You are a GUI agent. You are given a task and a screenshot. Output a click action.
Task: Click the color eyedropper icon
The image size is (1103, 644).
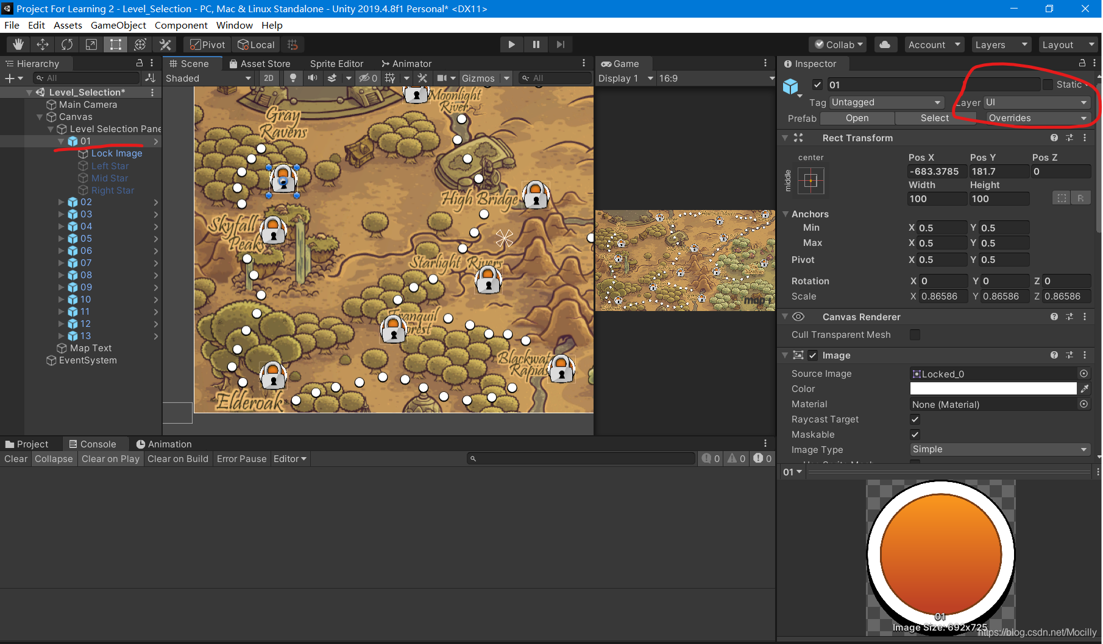[x=1085, y=388]
